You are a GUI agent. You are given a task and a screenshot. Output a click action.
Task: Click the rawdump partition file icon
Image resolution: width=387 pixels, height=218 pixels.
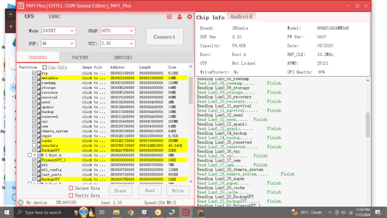click(39, 83)
